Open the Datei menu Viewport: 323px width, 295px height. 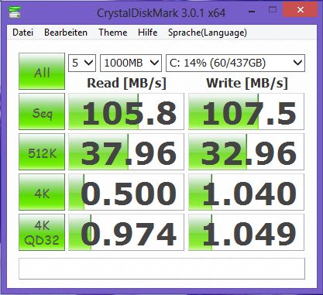coord(22,33)
